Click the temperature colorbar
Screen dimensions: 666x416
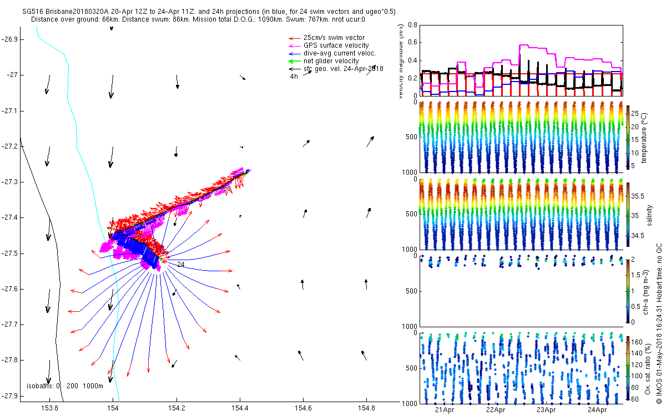[628, 137]
